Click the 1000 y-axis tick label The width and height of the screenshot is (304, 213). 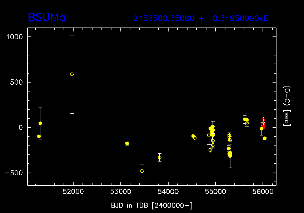14,37
